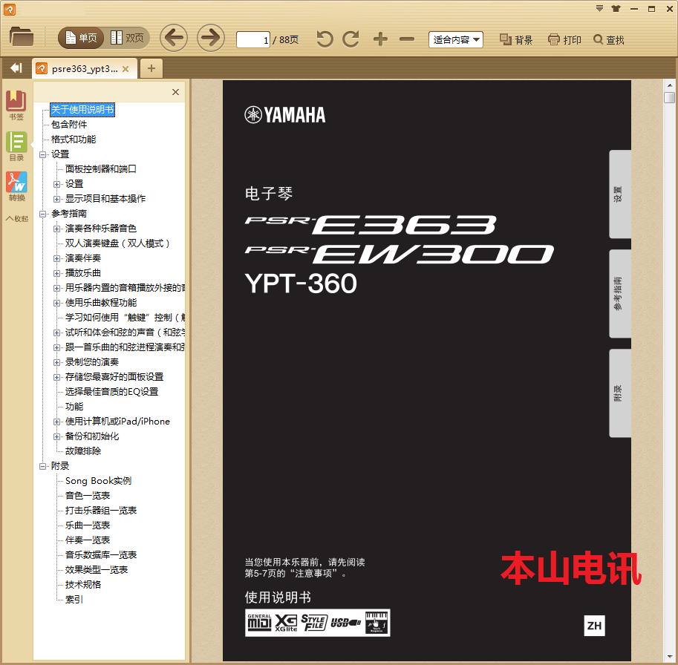This screenshot has width=678, height=665.
Task: Select 音乐数据库一览表 entry
Action: [x=101, y=555]
